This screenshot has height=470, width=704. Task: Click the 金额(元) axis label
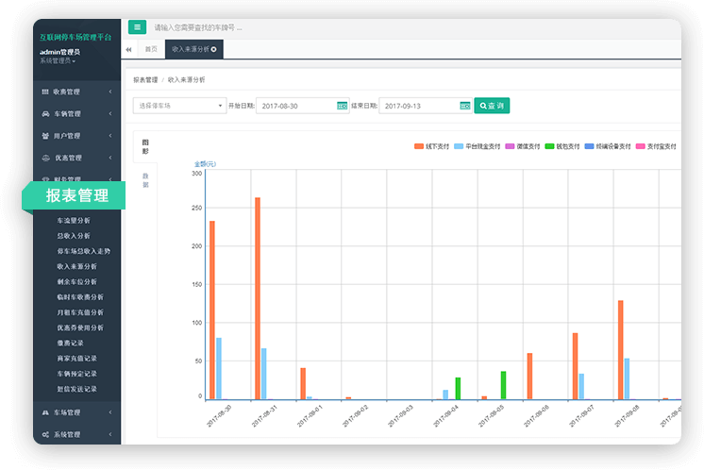[x=205, y=164]
